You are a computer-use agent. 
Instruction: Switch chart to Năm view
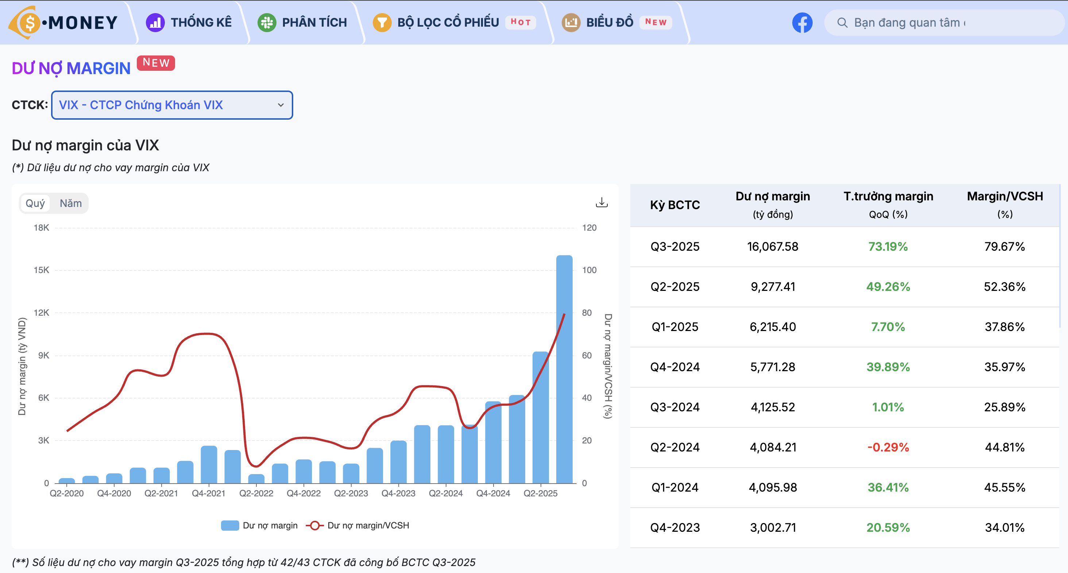point(70,203)
